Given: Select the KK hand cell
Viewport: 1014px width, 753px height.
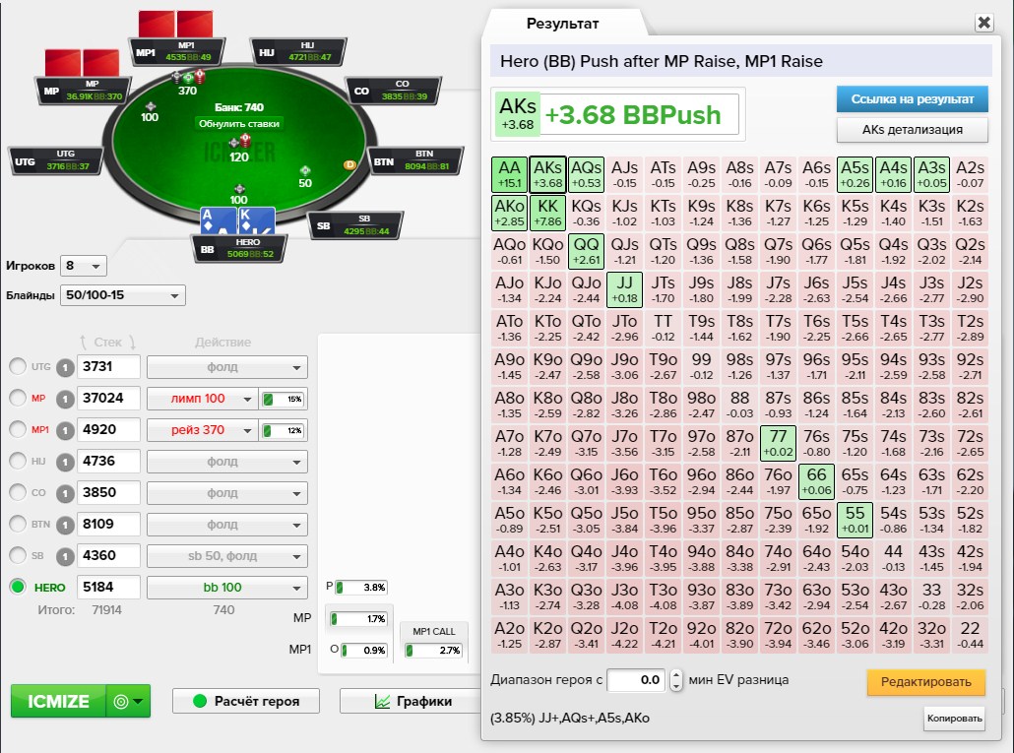Looking at the screenshot, I should (547, 213).
